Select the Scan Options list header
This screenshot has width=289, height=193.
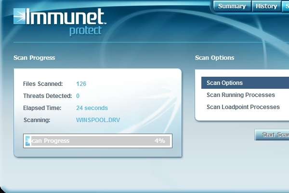245,83
